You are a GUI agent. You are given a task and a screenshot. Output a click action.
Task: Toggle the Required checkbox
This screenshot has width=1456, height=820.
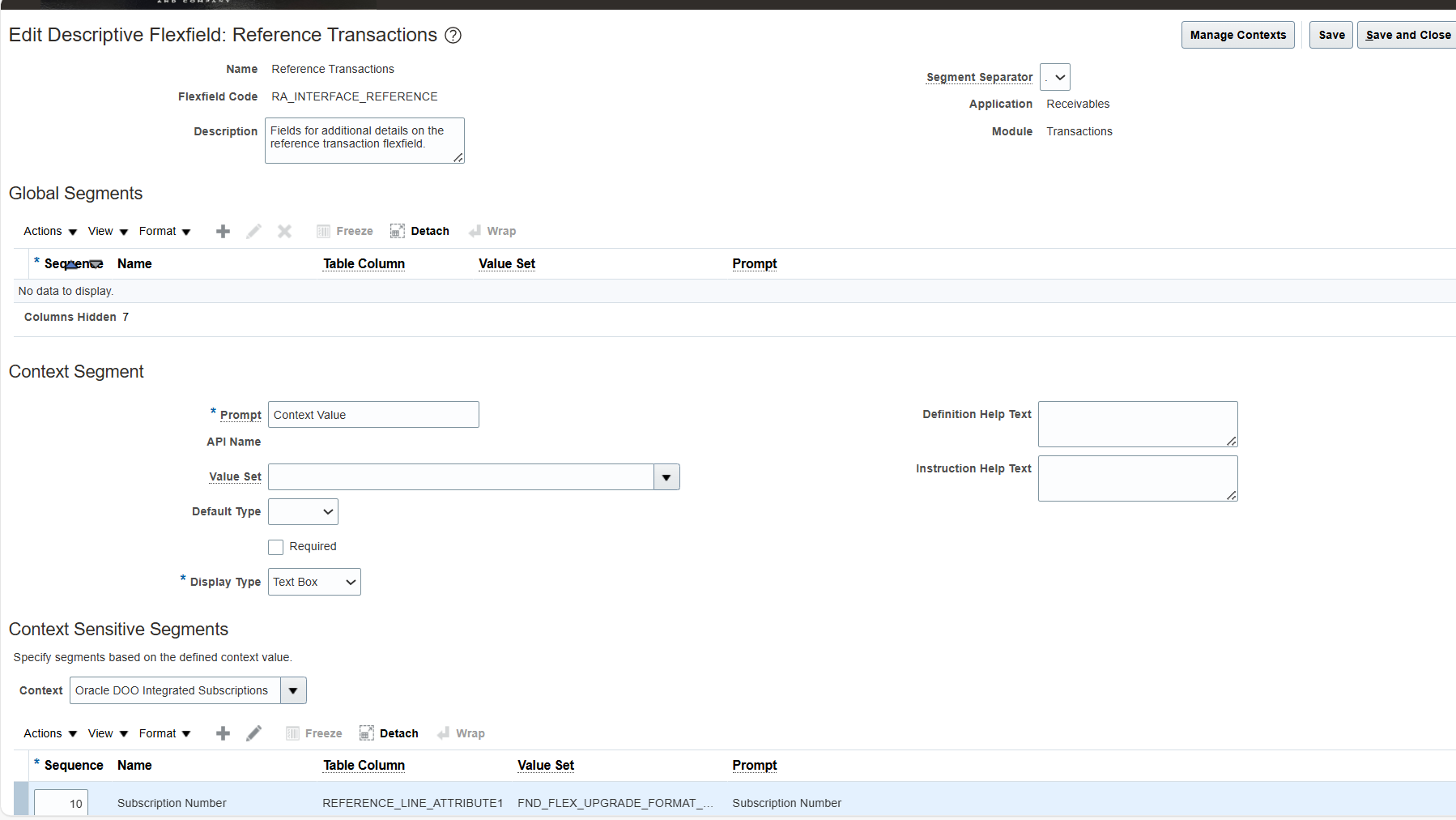tap(276, 548)
